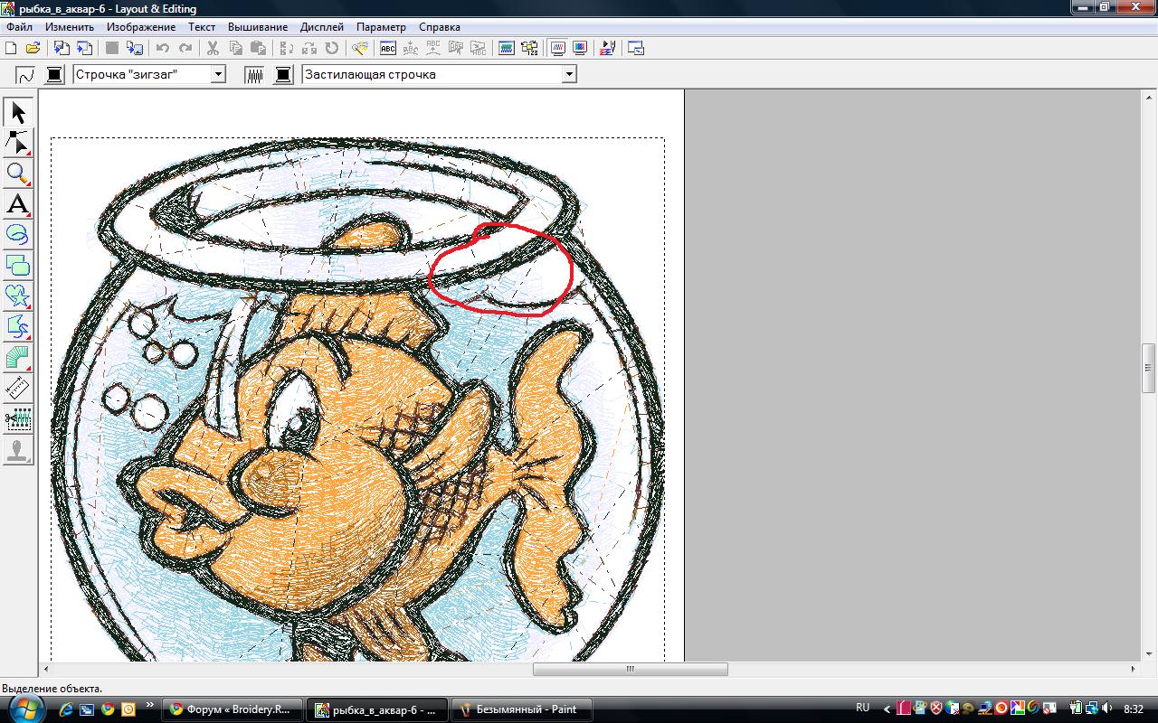
Task: Open the Параметр menu
Action: pyautogui.click(x=381, y=27)
